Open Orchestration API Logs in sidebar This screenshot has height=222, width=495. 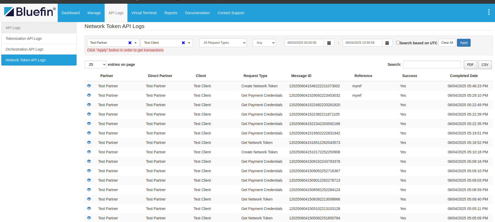[x=39, y=49]
